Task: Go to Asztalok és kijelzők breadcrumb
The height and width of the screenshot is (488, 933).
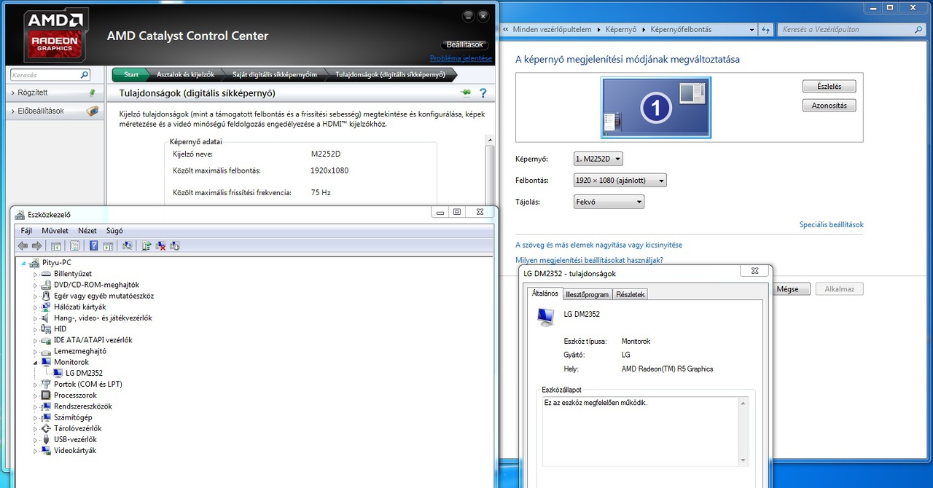Action: (186, 74)
